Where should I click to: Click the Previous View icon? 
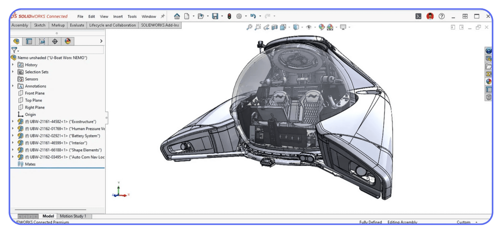[266, 27]
